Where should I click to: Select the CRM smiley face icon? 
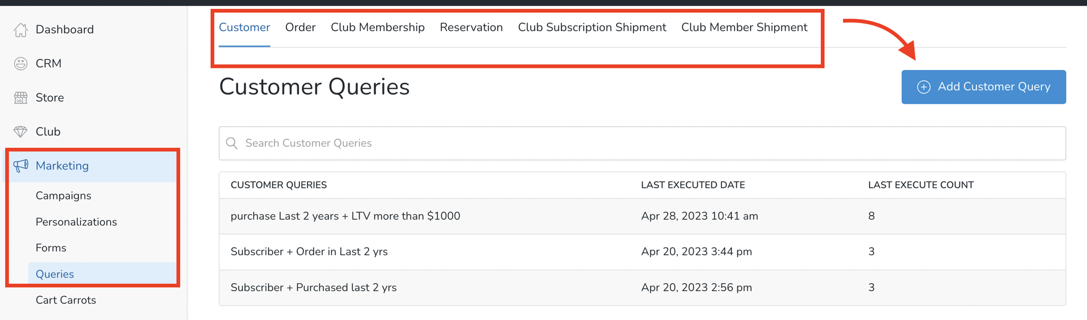[21, 63]
